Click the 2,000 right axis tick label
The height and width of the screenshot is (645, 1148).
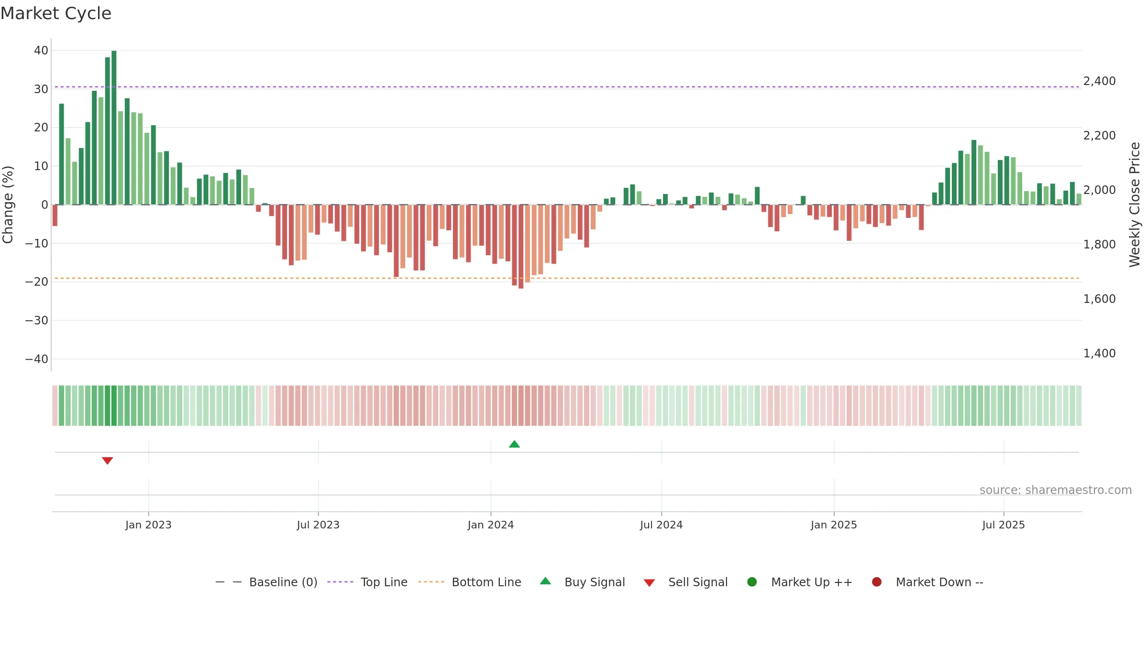coord(1099,190)
